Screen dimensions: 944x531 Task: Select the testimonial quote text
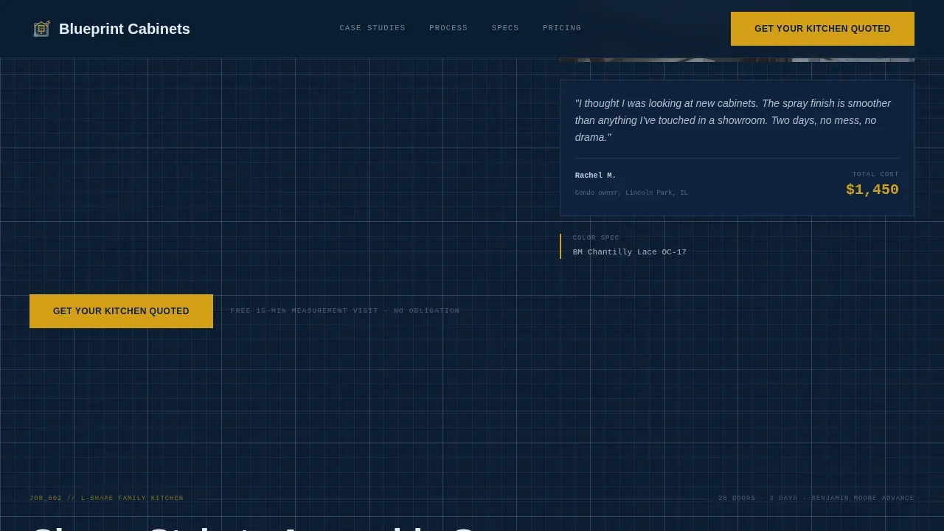click(x=733, y=120)
